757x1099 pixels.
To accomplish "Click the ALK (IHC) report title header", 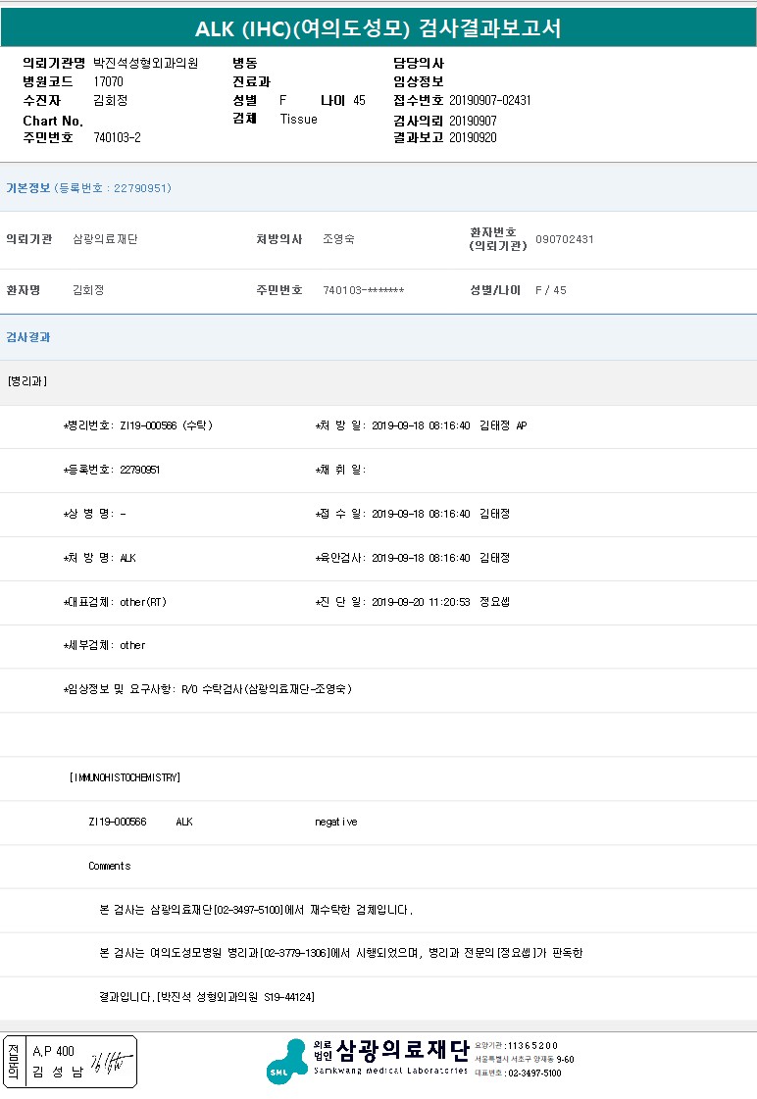I will click(x=378, y=28).
